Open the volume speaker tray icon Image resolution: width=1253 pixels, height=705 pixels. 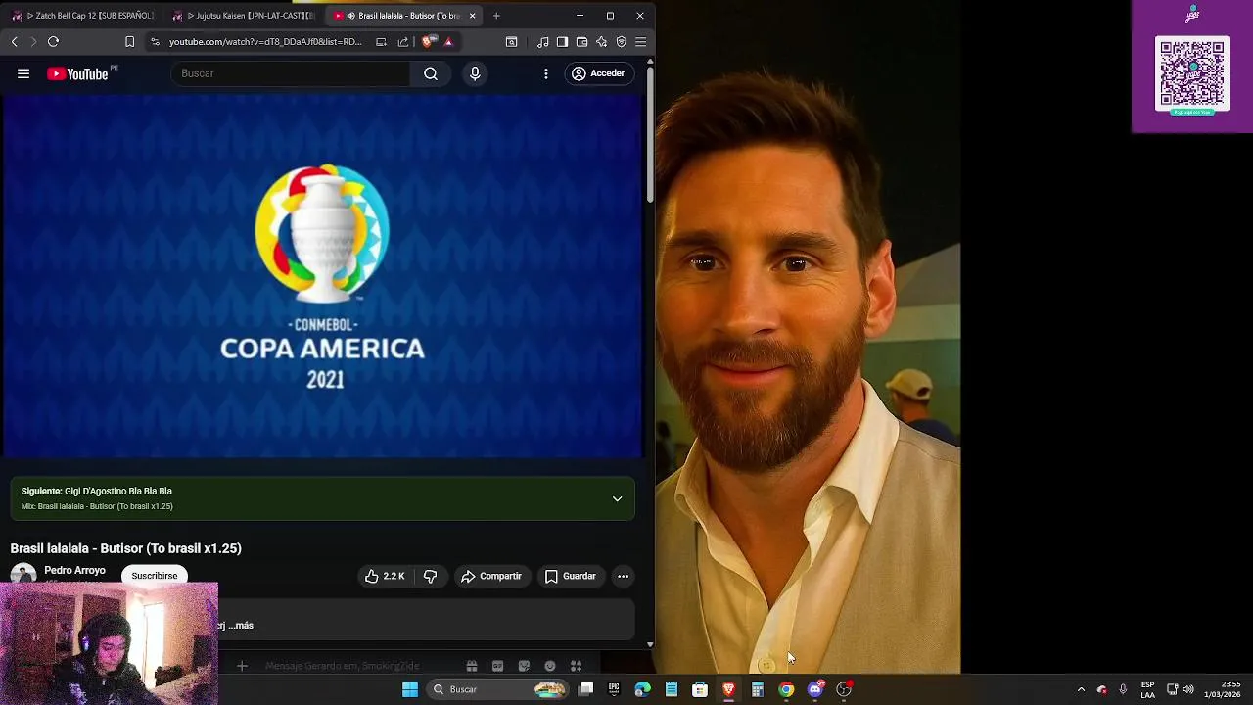[1188, 689]
